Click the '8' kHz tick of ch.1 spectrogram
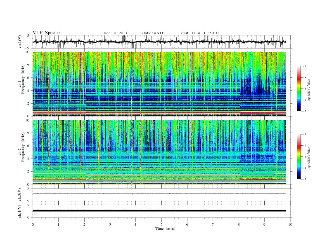 click(29, 65)
